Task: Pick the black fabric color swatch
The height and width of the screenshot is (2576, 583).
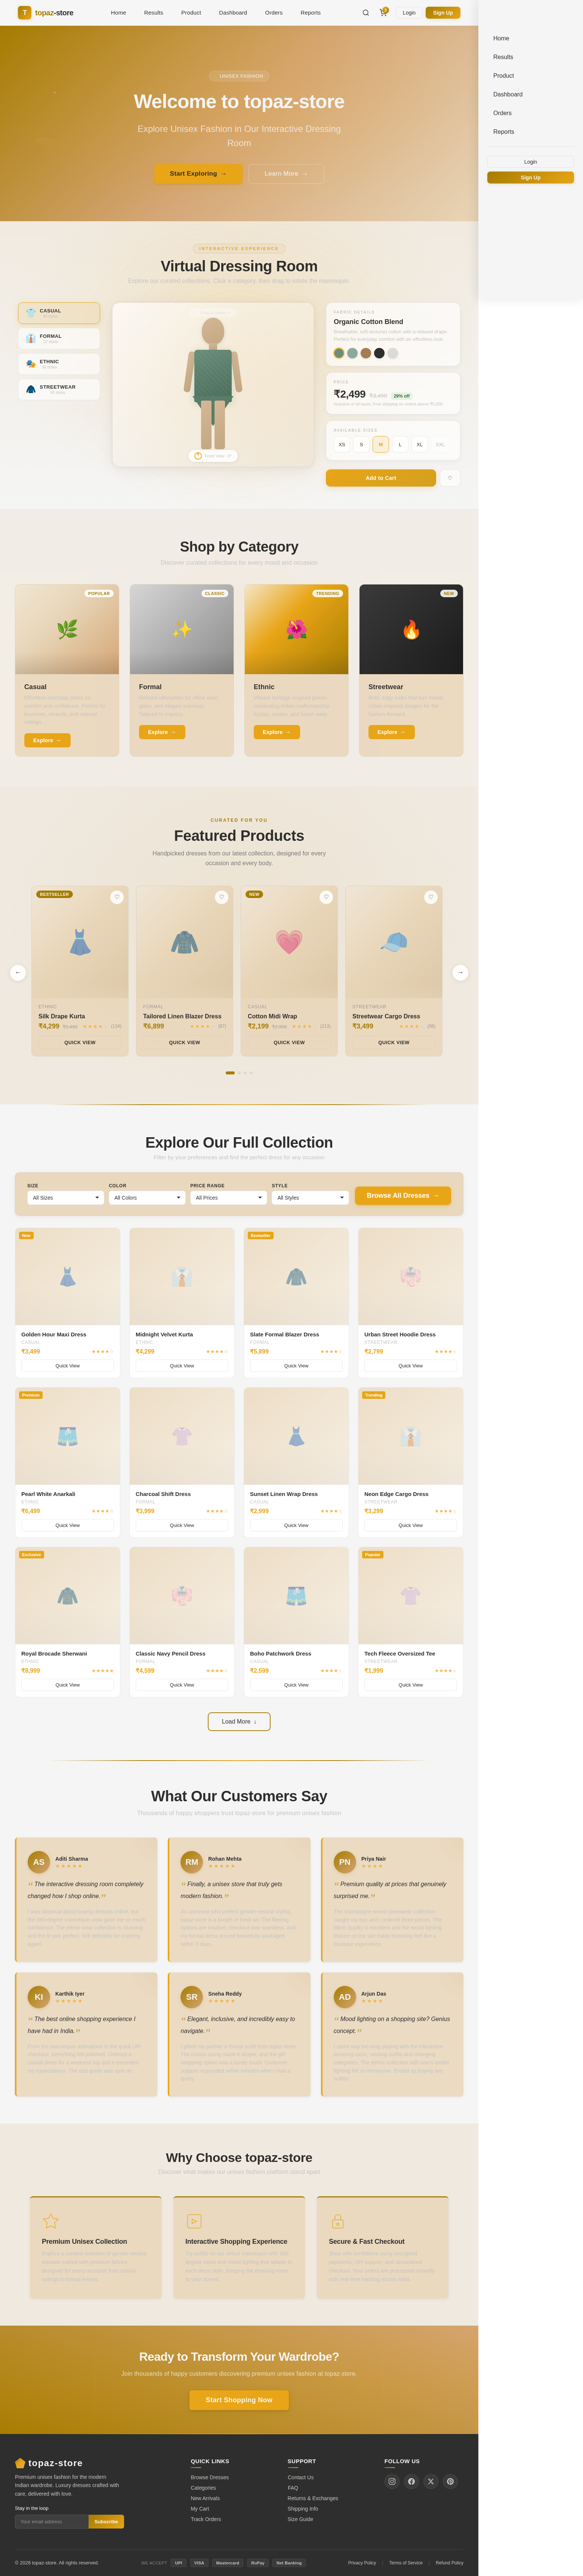Action: 379,353
